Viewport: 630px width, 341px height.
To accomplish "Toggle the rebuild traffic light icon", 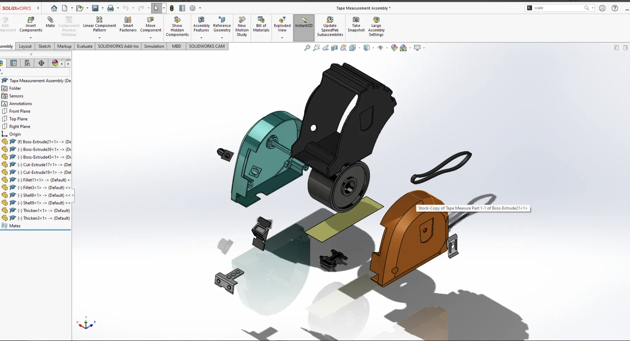I will pyautogui.click(x=172, y=8).
